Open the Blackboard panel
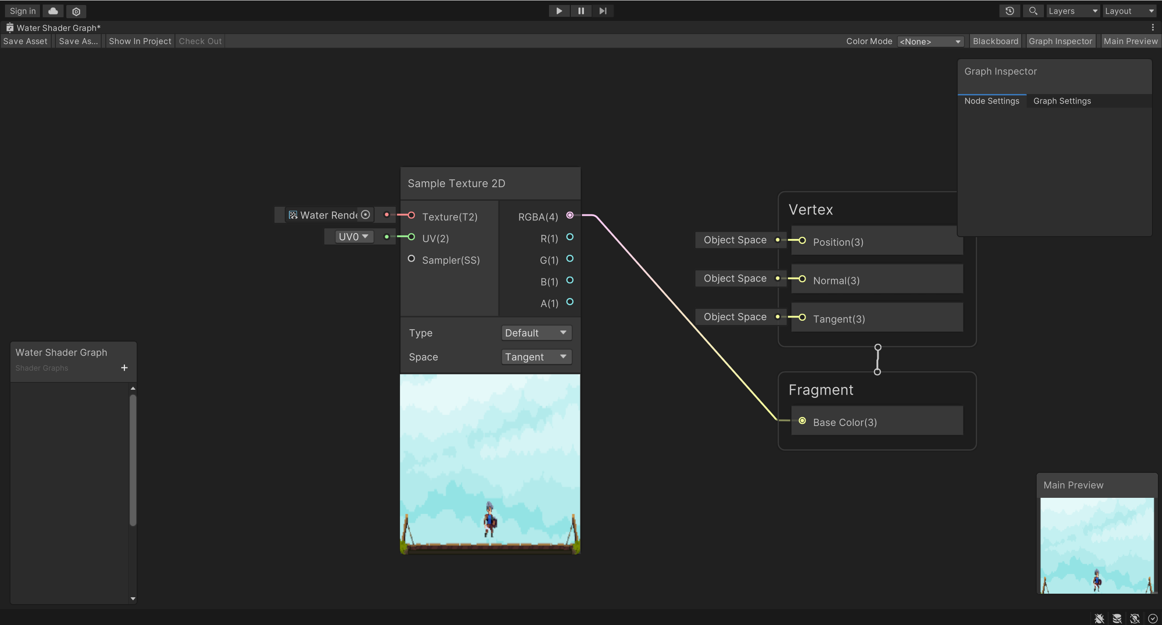 coord(995,41)
